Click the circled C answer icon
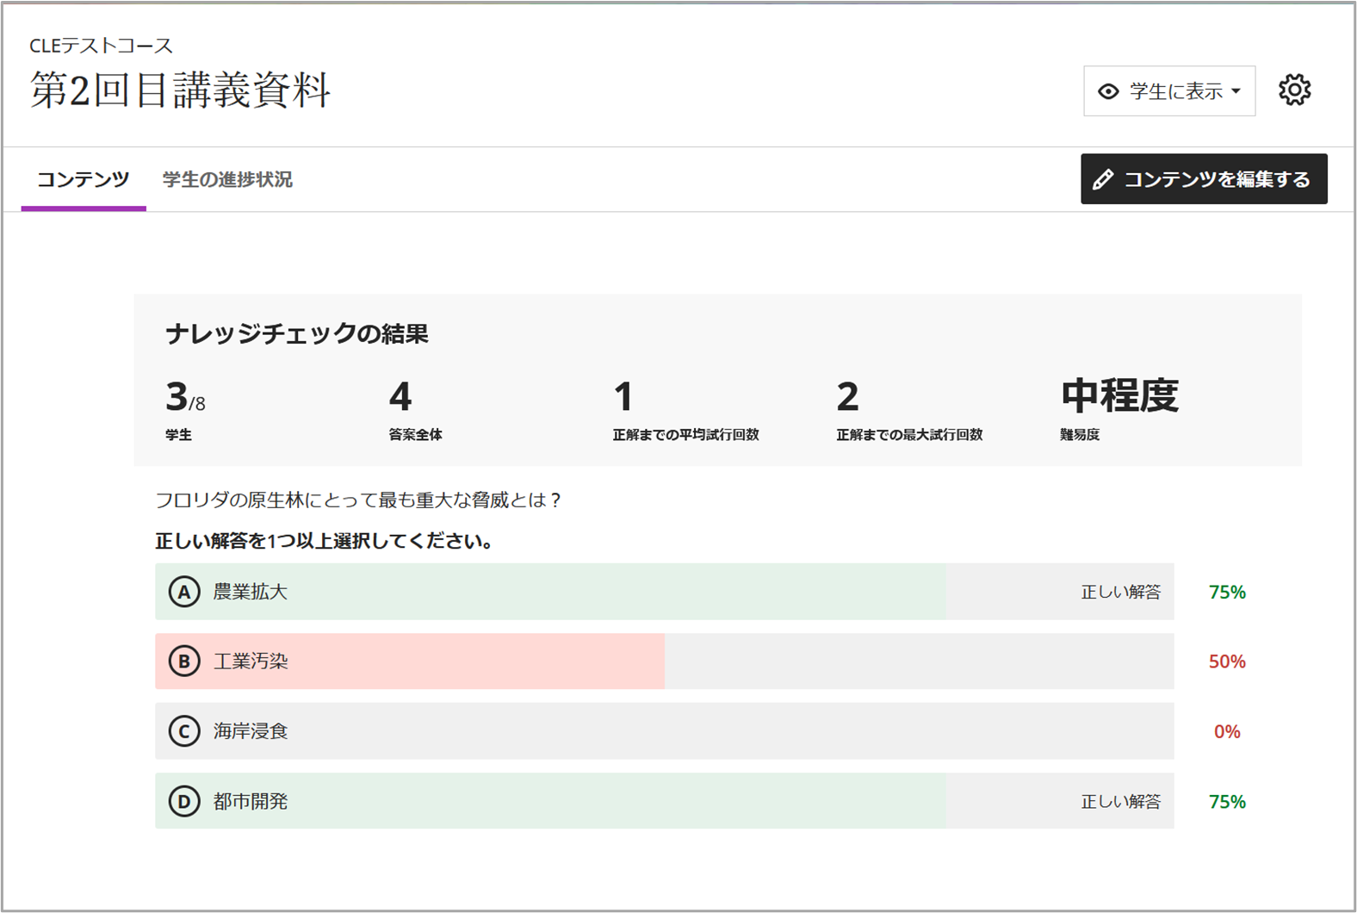Screen dimensions: 1357x913 [x=184, y=731]
